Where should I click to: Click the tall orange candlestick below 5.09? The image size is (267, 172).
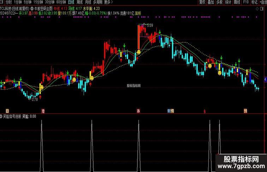click(x=138, y=37)
